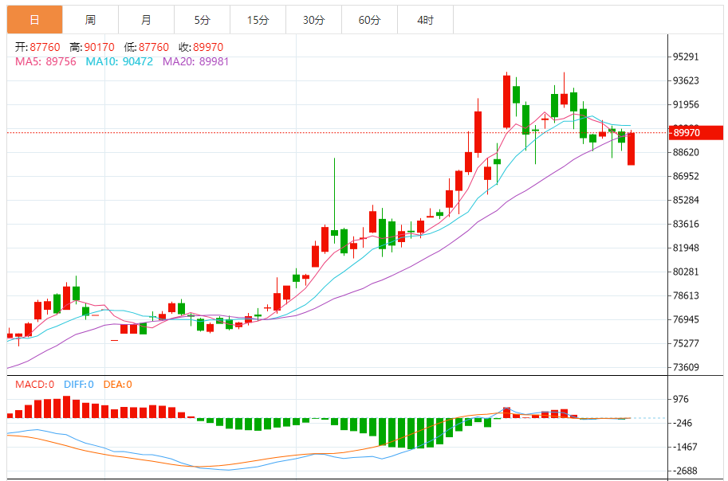Click the MA20 moving average label
The image size is (728, 481).
tap(195, 61)
